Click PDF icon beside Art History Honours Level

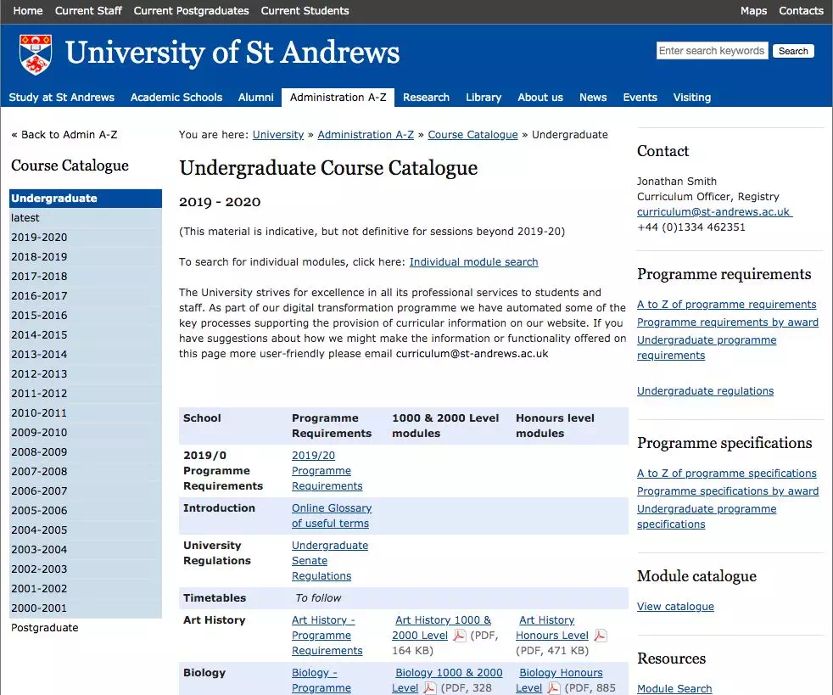tap(601, 636)
